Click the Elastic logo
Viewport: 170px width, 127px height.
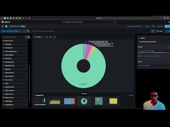[x=6, y=22]
